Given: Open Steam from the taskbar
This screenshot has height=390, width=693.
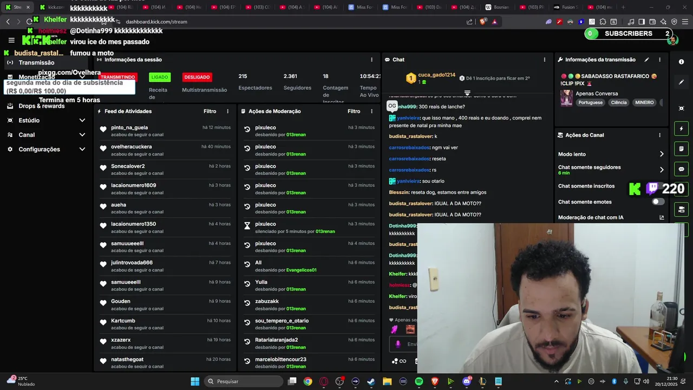Looking at the screenshot, I should tap(371, 381).
